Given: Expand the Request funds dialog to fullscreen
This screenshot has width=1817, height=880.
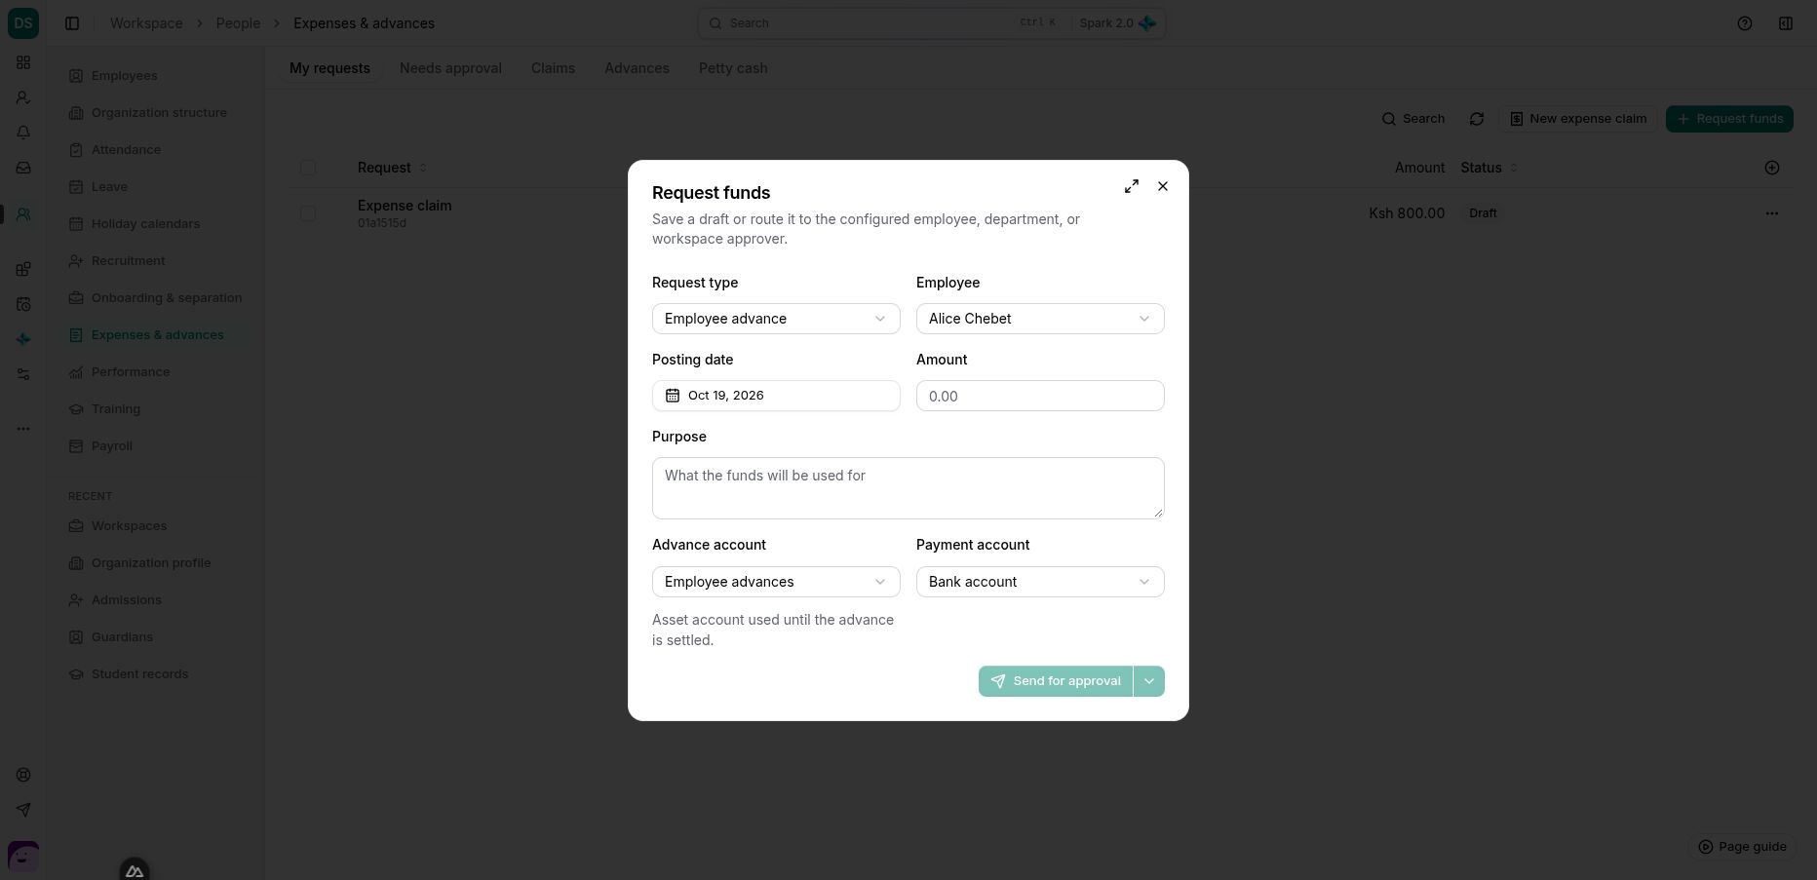Looking at the screenshot, I should pyautogui.click(x=1132, y=186).
